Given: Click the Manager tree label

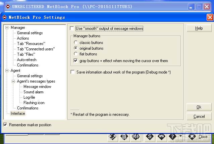Looking at the screenshot, I should [x=18, y=28].
